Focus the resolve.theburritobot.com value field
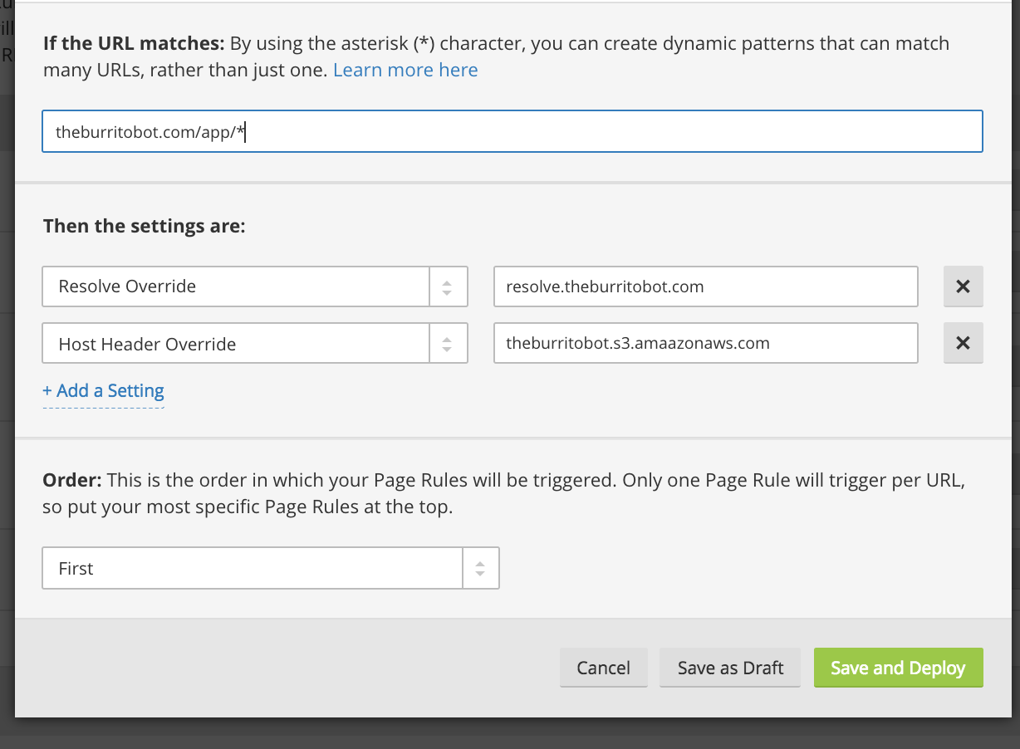1020x749 pixels. pyautogui.click(x=704, y=286)
